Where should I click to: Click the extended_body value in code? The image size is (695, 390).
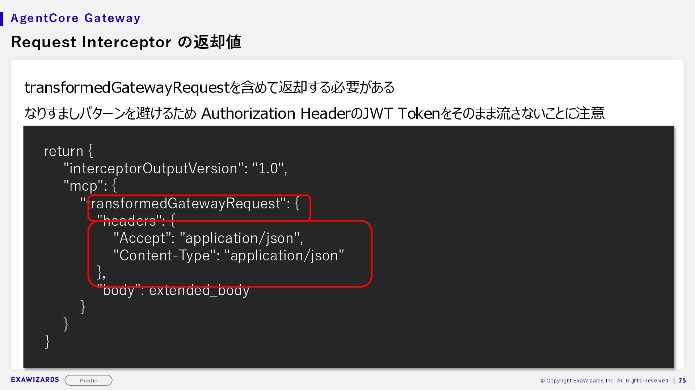pos(199,290)
